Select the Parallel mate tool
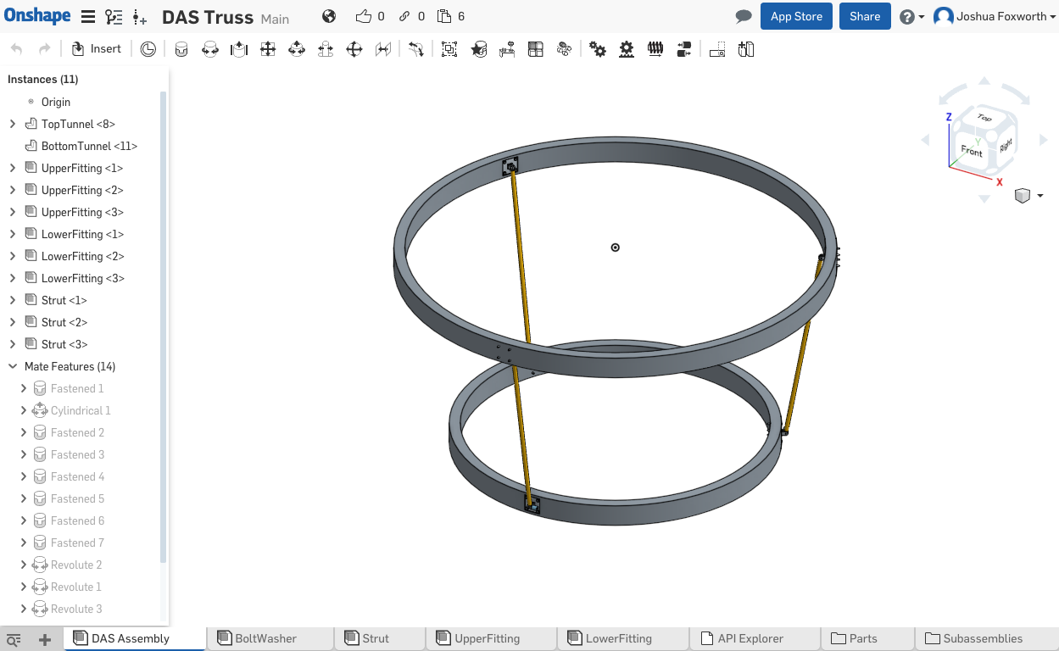This screenshot has width=1059, height=651. (383, 50)
